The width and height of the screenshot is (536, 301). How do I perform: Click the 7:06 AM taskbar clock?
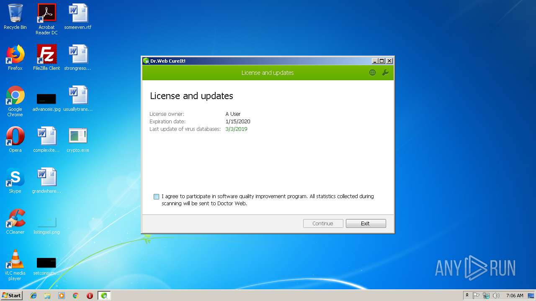(515, 296)
